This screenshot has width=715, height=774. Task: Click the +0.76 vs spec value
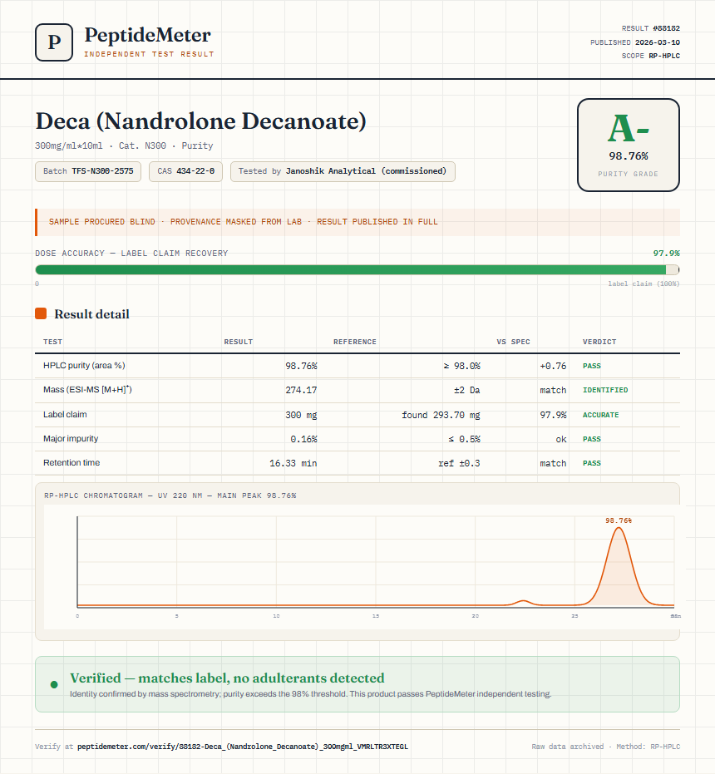click(x=553, y=366)
